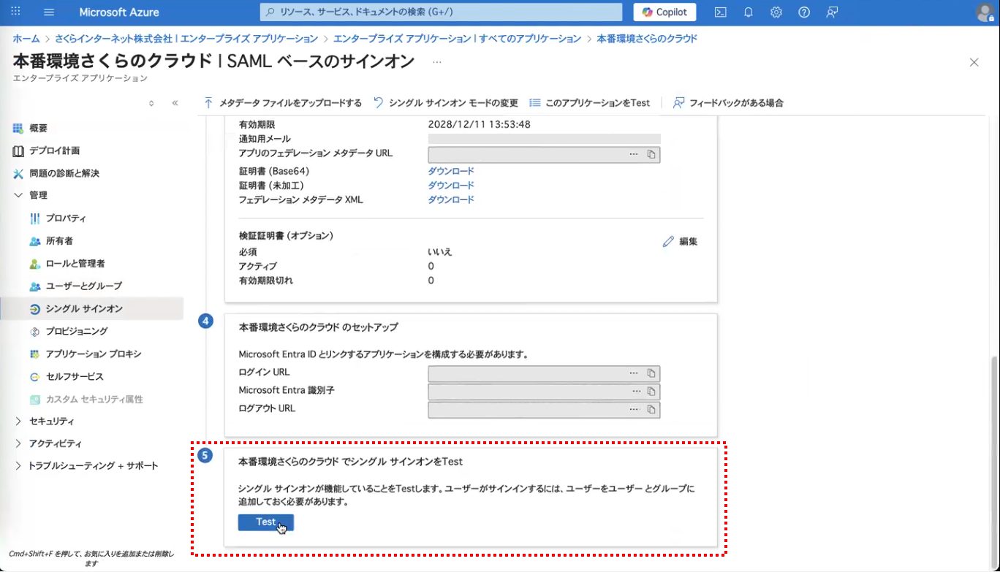Screen dimensions: 1000x572
Task: Expand the アクティビティ section
Action: tap(18, 443)
